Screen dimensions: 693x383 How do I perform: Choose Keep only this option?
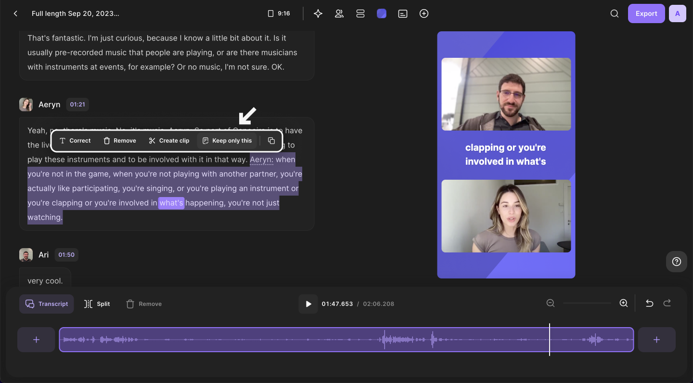click(227, 141)
